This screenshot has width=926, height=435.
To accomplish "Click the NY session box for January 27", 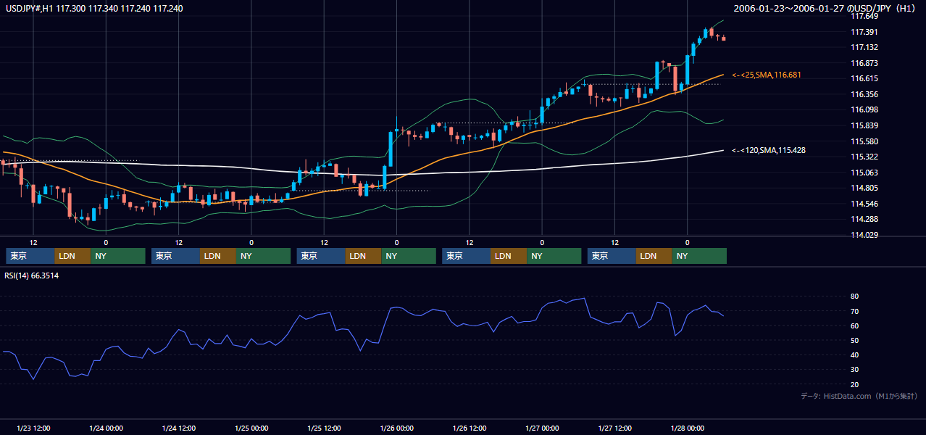I will click(699, 256).
